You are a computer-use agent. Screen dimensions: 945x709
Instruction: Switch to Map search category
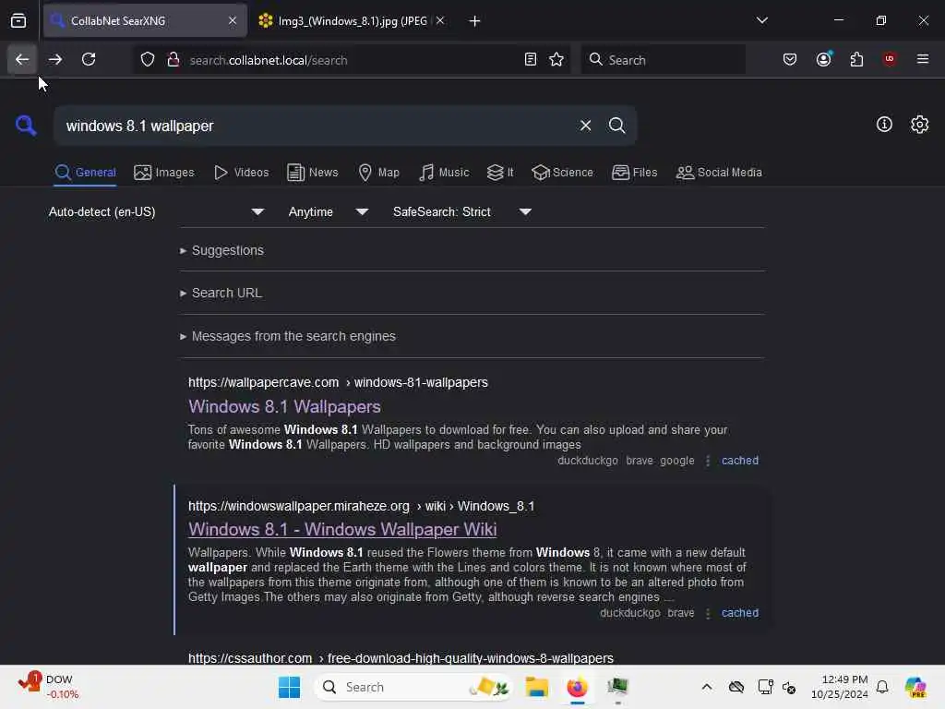pos(378,173)
